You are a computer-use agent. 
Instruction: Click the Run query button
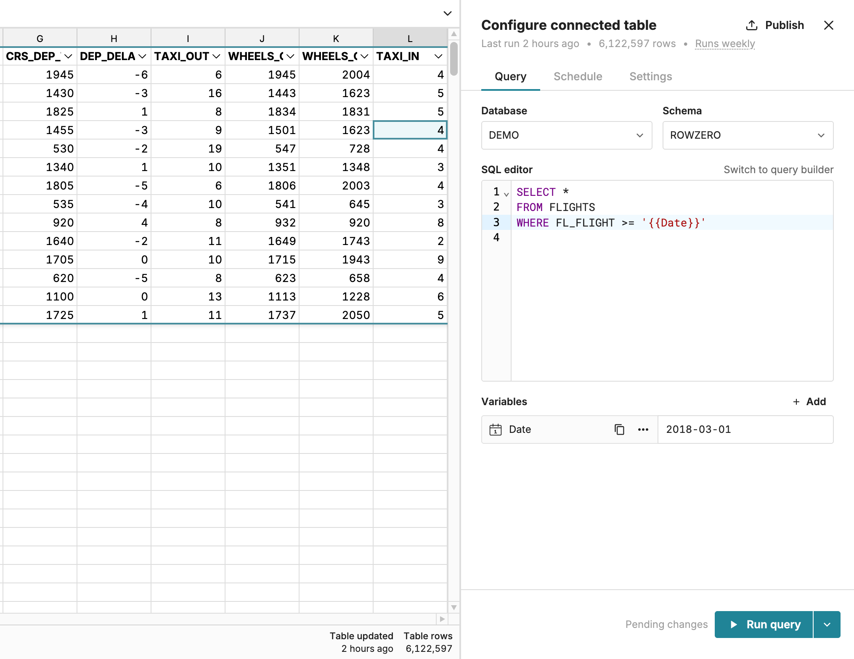(764, 625)
